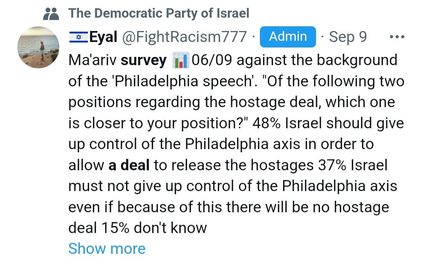The image size is (424, 265).
Task: Click the 15% don't know text
Action: point(154,228)
